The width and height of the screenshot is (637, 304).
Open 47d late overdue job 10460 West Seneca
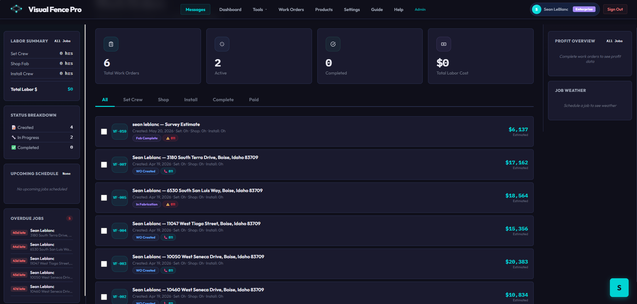click(42, 289)
